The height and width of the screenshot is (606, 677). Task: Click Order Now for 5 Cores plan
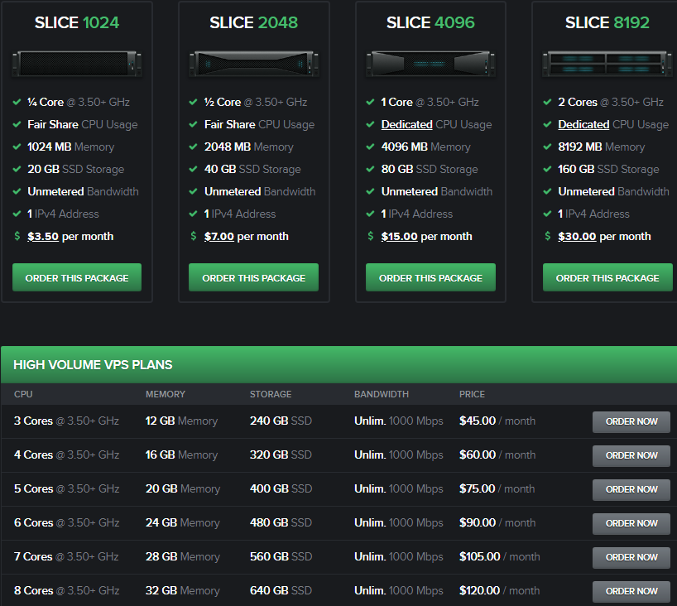coord(631,489)
